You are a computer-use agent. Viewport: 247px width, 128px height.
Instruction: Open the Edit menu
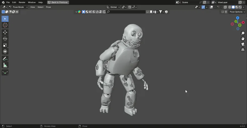[14, 2]
